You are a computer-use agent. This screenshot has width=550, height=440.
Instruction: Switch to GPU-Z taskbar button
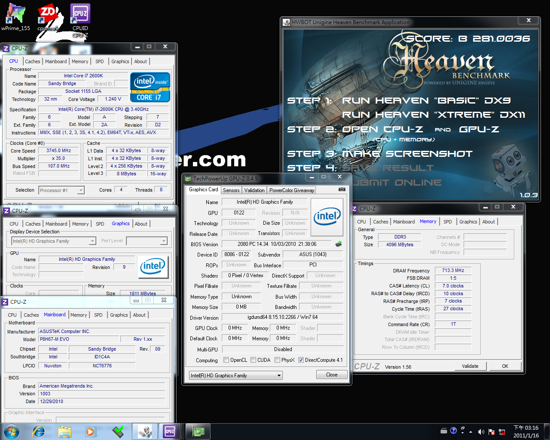tap(198, 431)
